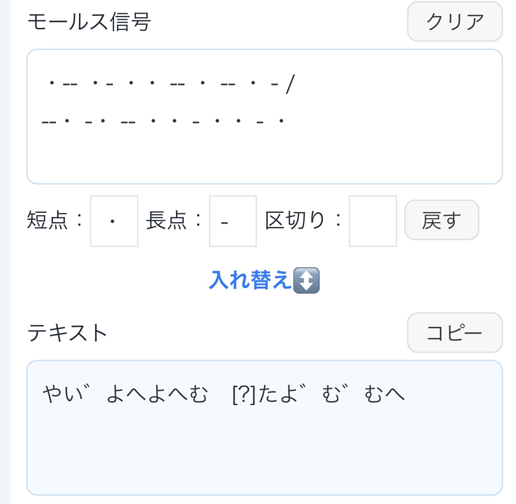Click the 入れ替え swap link
Viewport: 516px width, 504px height.
click(x=250, y=280)
